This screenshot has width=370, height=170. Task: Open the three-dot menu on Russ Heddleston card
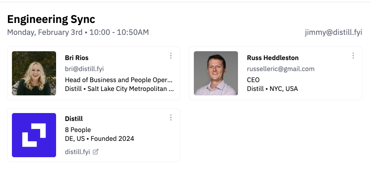[x=353, y=56]
